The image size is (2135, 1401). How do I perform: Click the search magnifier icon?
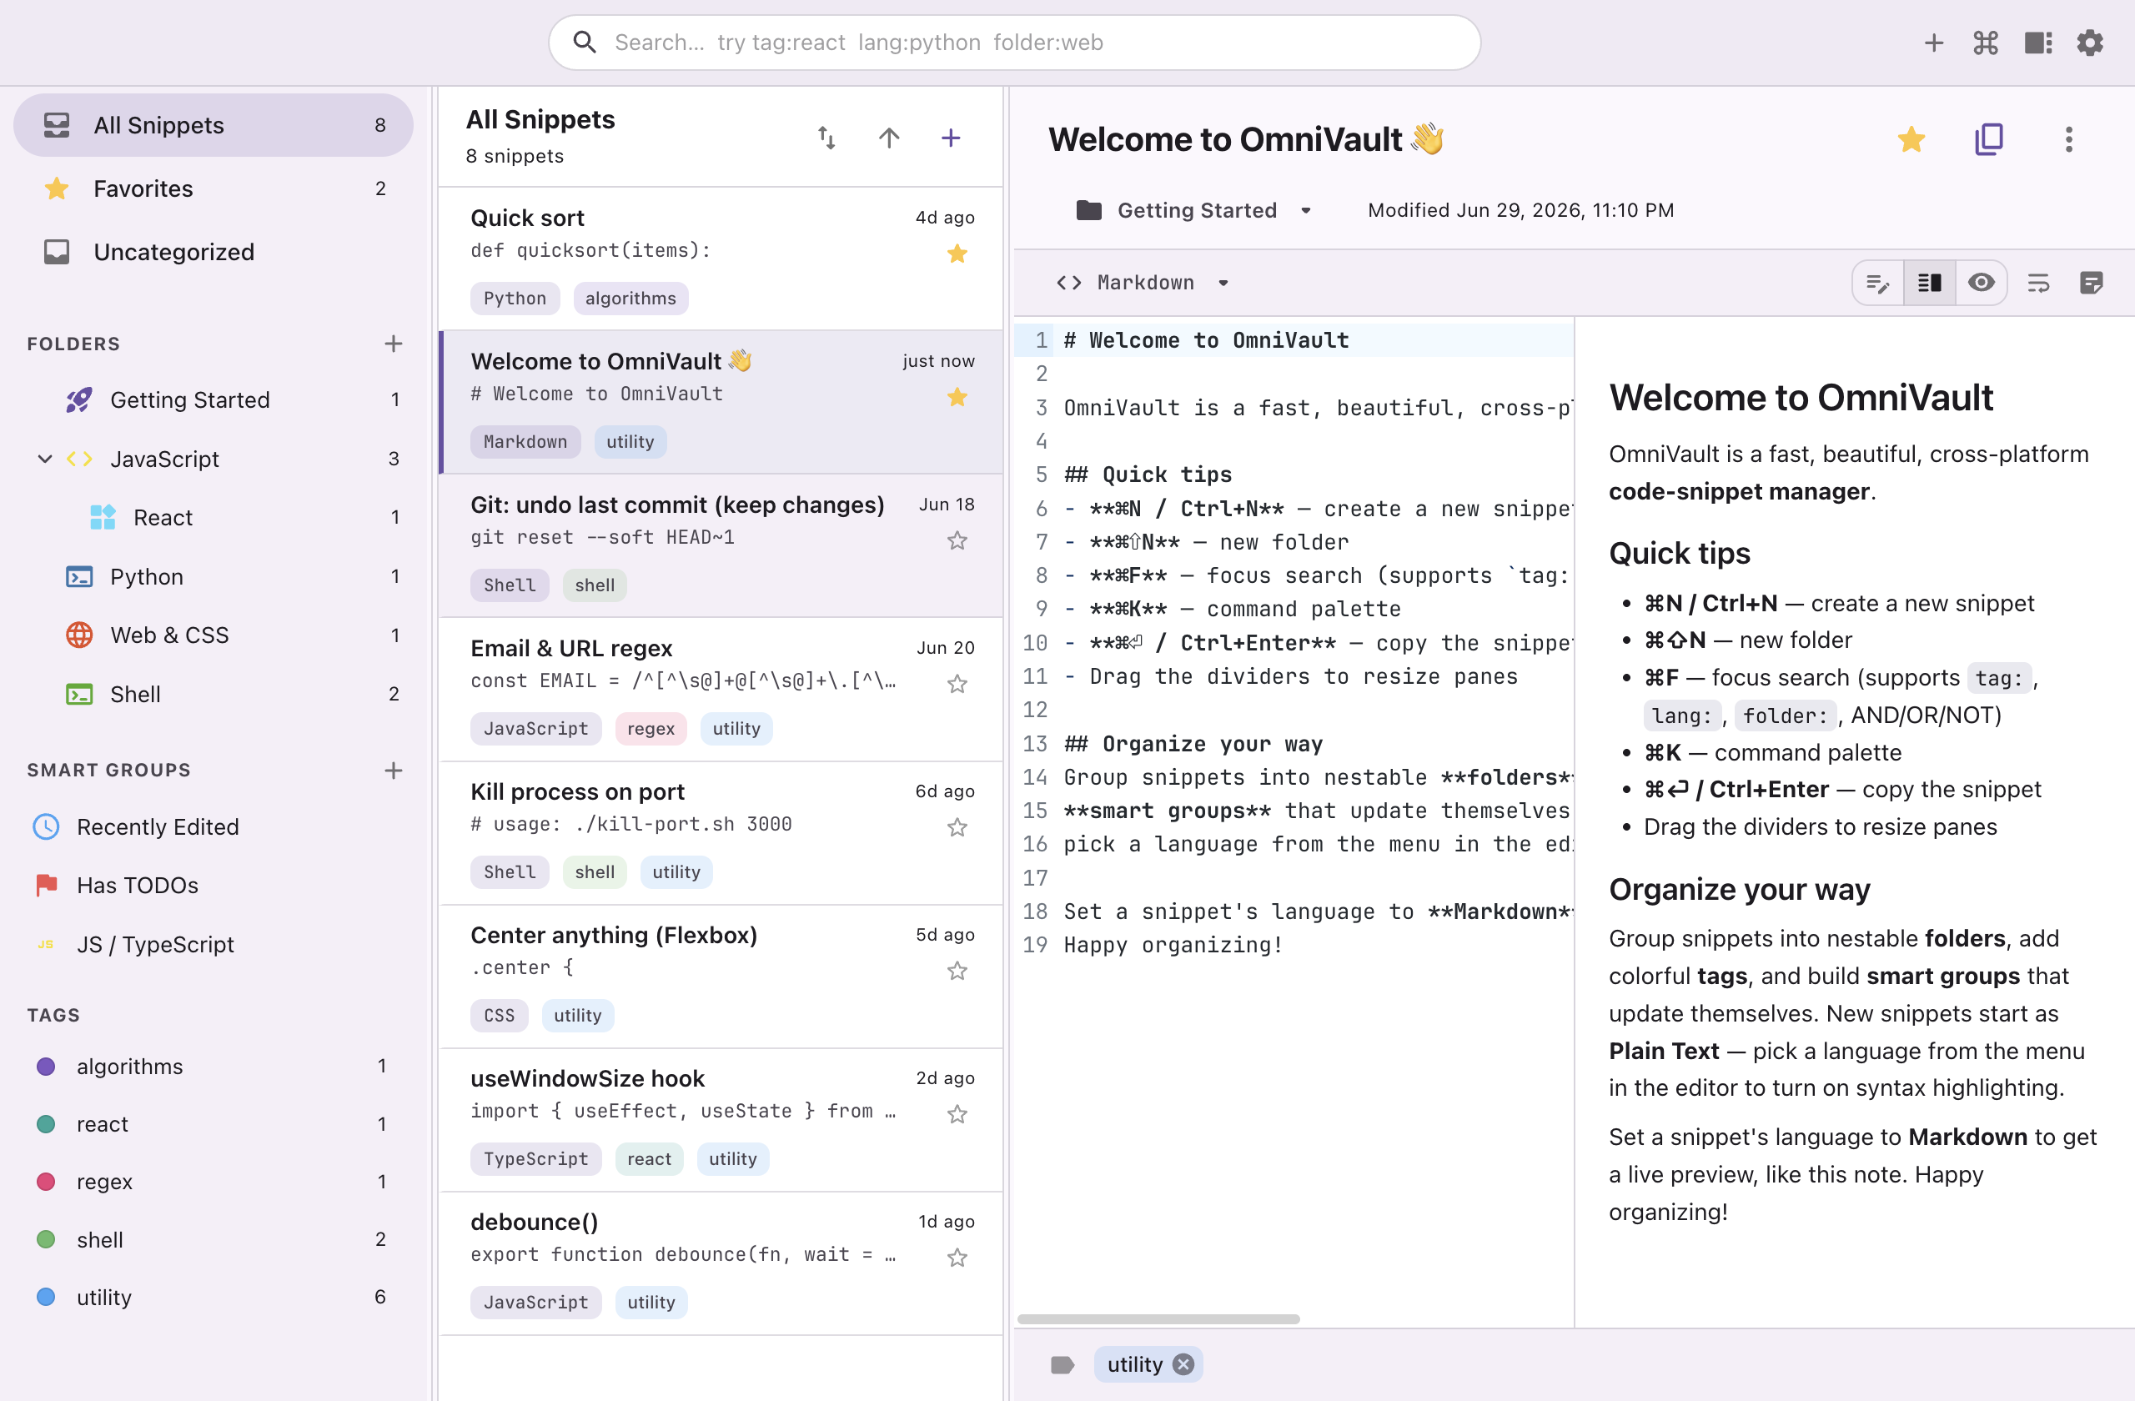pyautogui.click(x=584, y=43)
